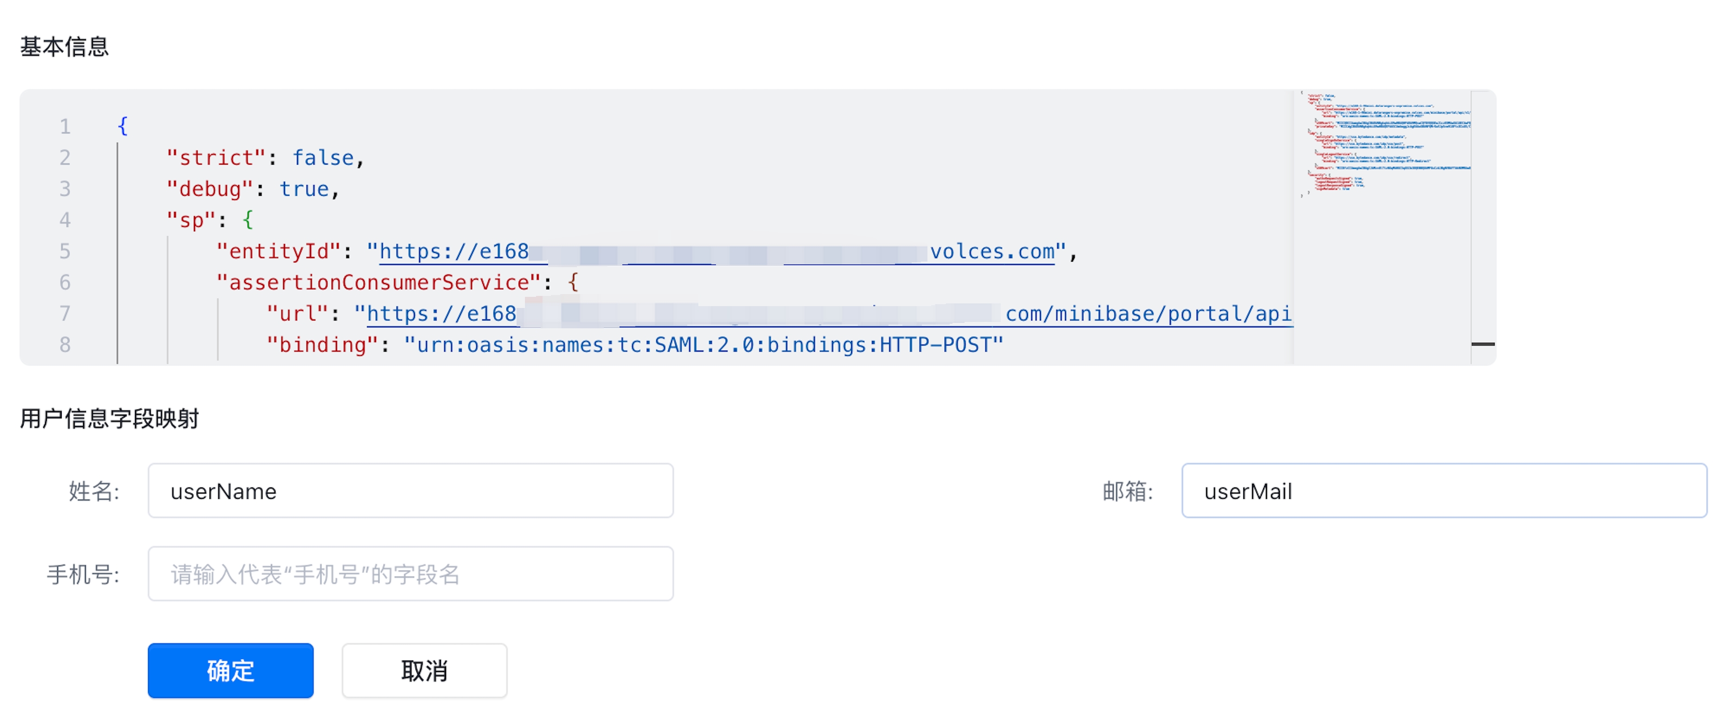Screen dimensions: 1713x718
Task: Click the "strict" key on line 2
Action: pos(216,158)
